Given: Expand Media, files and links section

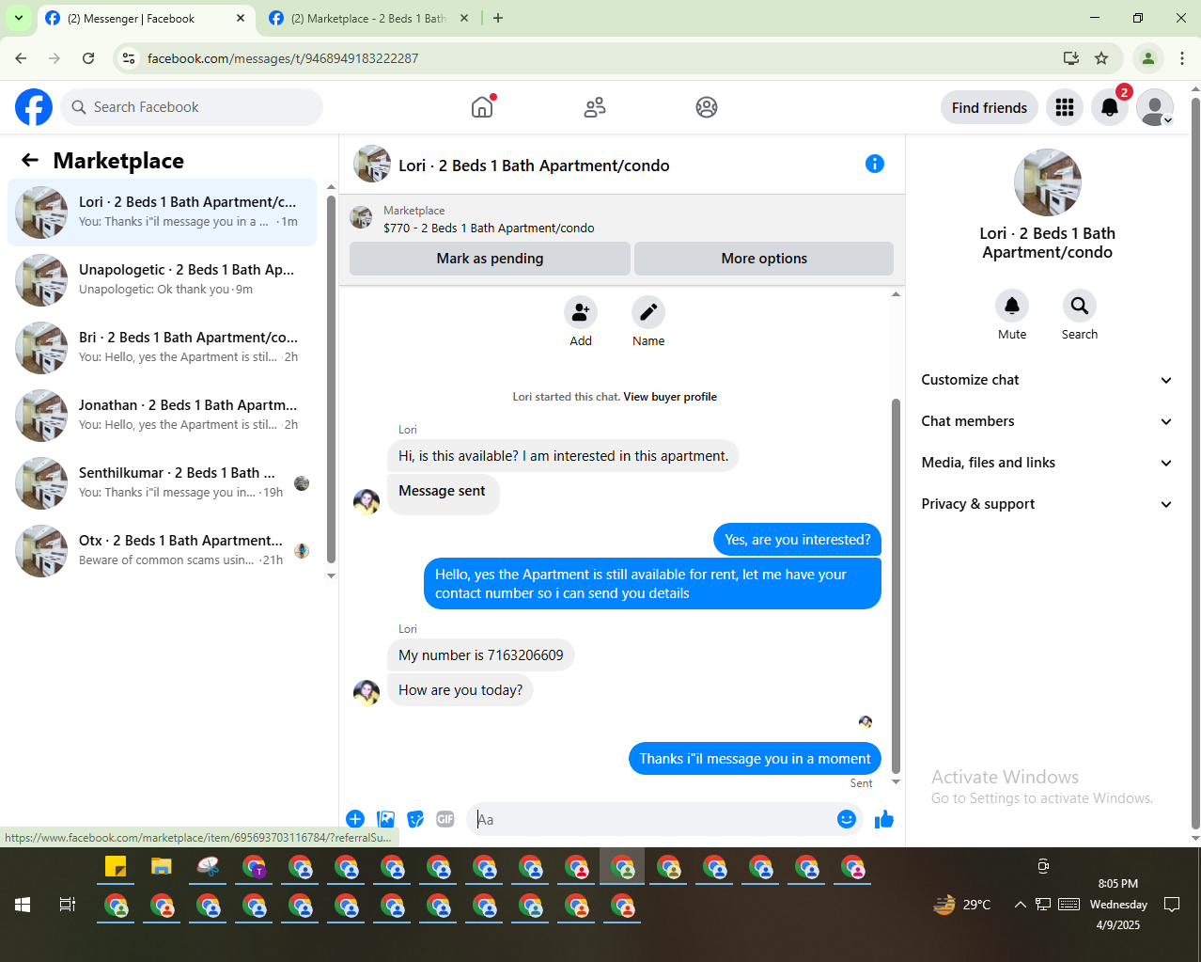Looking at the screenshot, I should (1047, 463).
